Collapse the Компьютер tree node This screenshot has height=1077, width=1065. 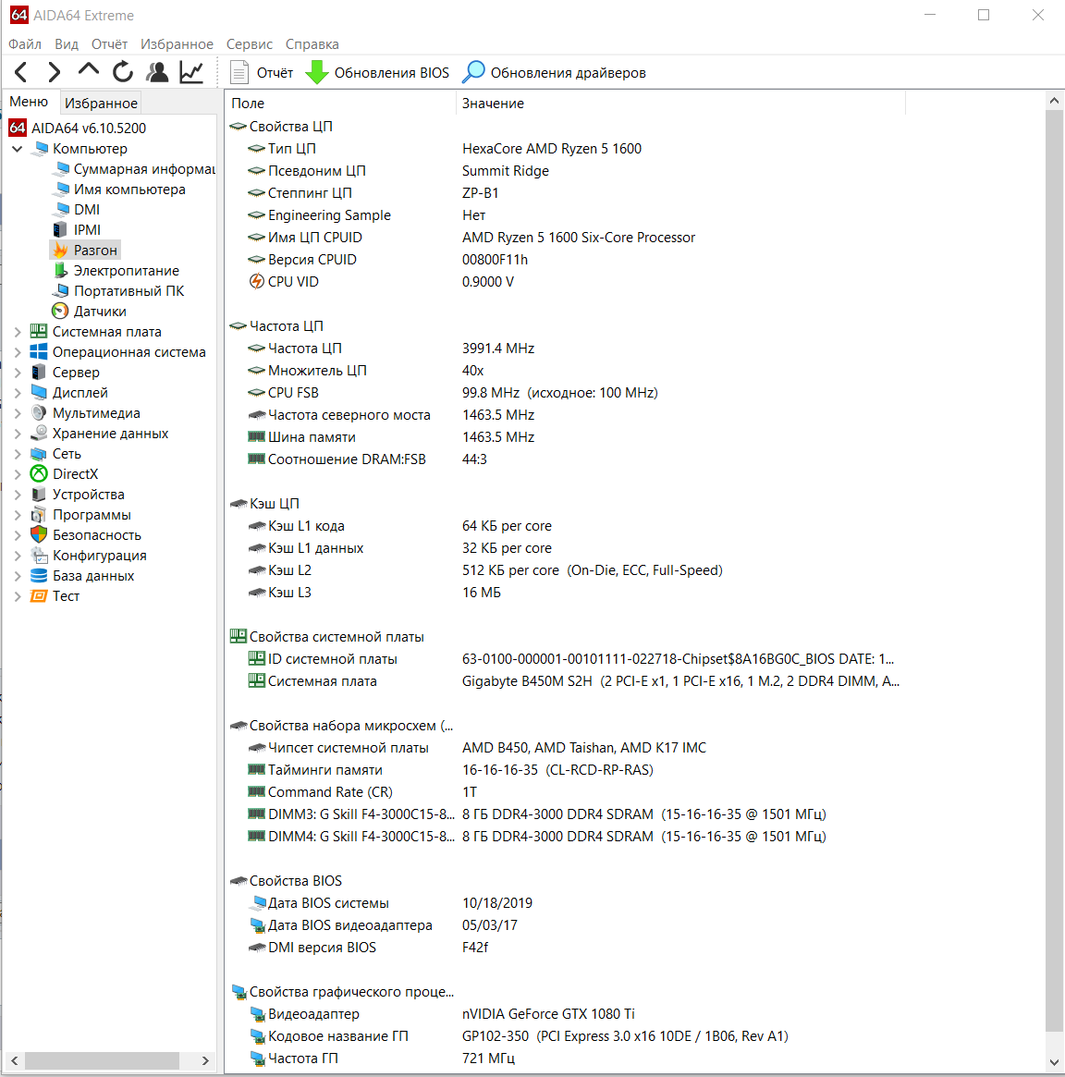click(x=18, y=148)
